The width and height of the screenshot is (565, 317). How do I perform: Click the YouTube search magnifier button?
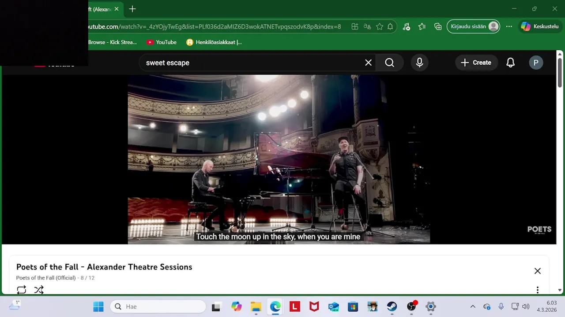pyautogui.click(x=389, y=63)
